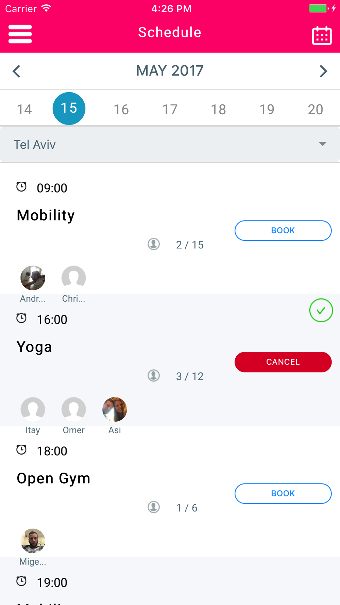Select day 16 in the week strip
The height and width of the screenshot is (605, 340).
pyautogui.click(x=121, y=109)
